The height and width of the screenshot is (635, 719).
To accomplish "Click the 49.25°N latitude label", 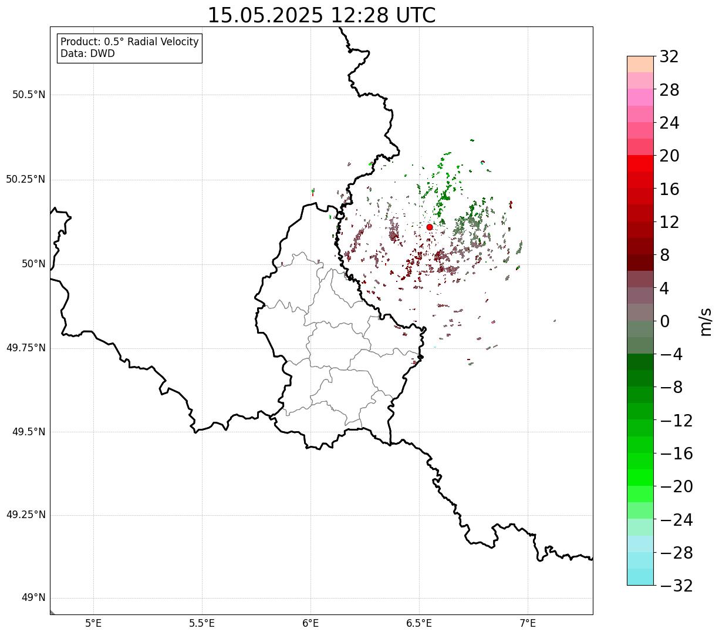I will click(26, 515).
